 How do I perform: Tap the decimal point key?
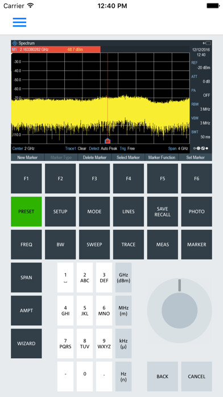pyautogui.click(x=104, y=376)
